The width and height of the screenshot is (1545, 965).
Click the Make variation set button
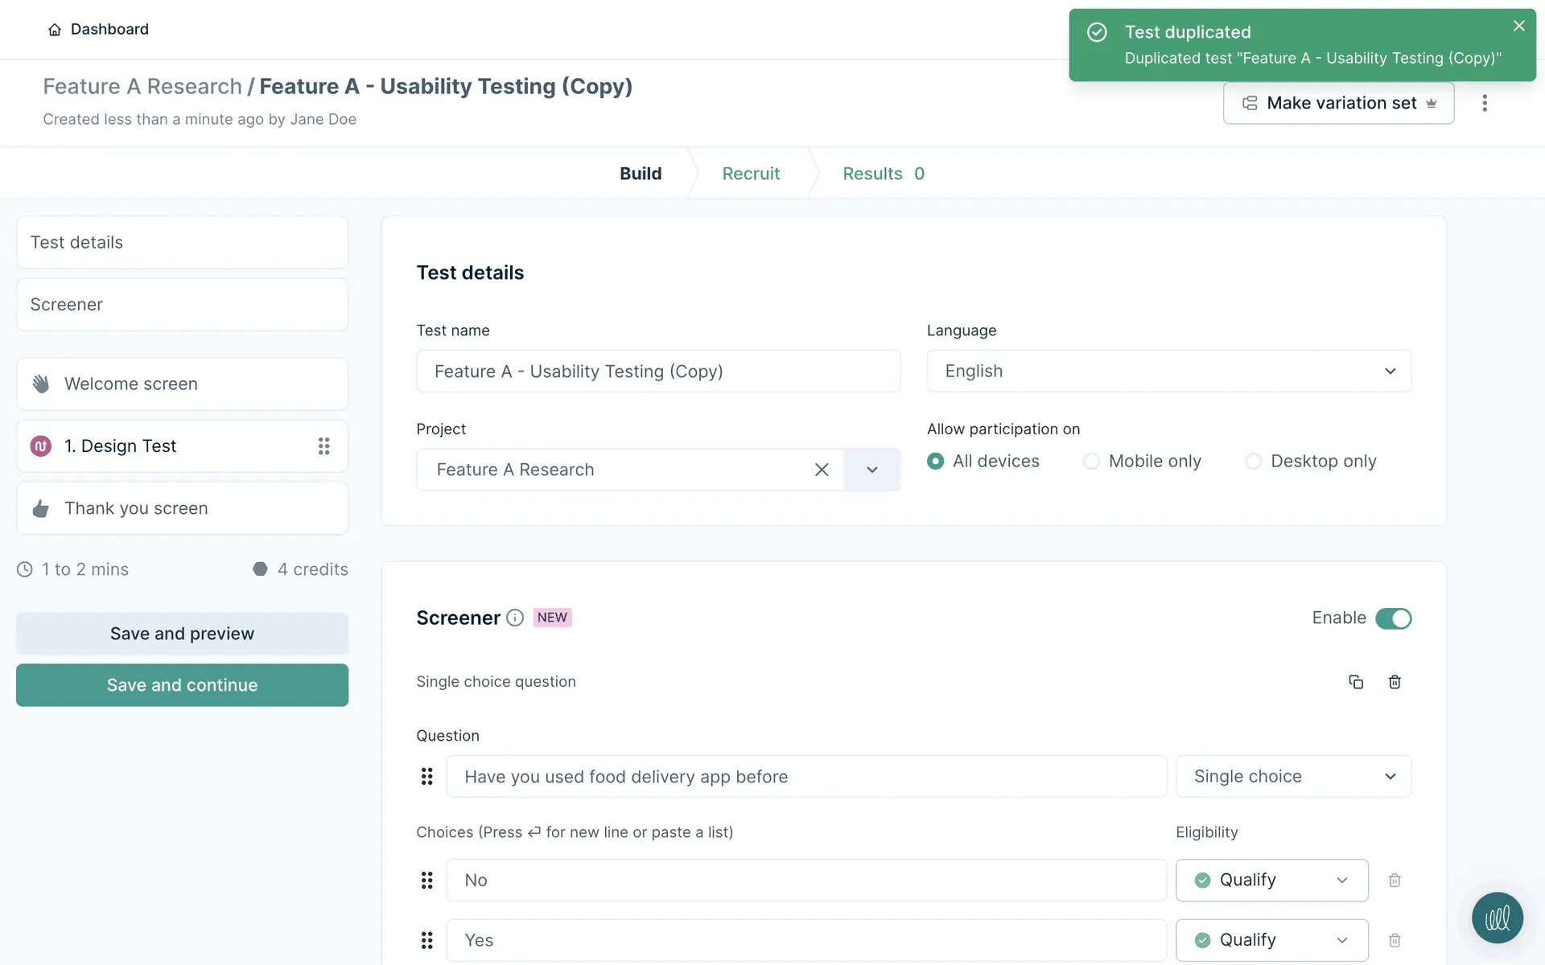(1338, 103)
